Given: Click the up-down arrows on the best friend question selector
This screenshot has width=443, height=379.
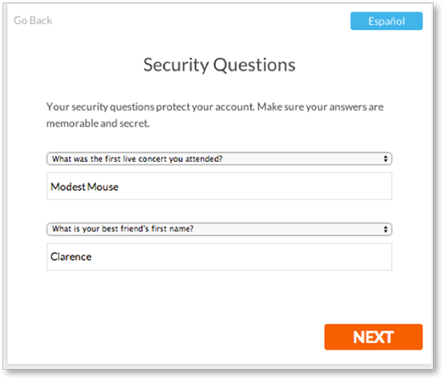Looking at the screenshot, I should click(385, 229).
